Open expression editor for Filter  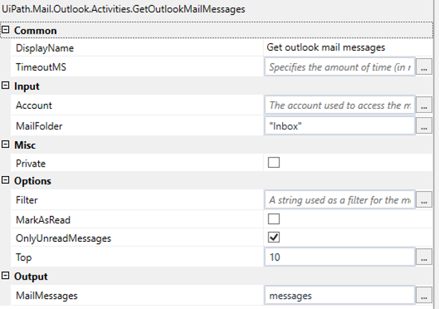424,200
